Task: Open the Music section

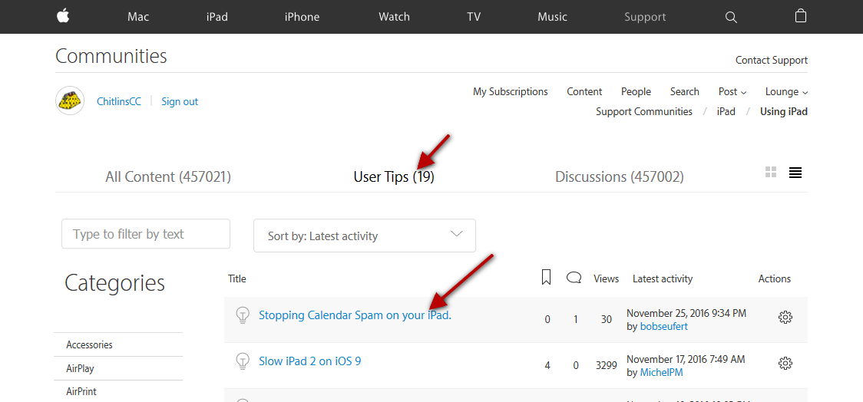Action: 553,17
